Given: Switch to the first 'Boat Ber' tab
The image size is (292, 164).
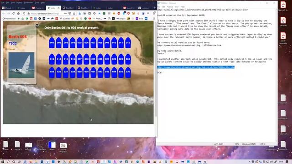Looking at the screenshot, I should [68, 8].
